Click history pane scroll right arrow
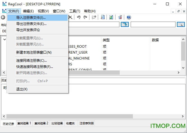 pyautogui.click(x=183, y=116)
